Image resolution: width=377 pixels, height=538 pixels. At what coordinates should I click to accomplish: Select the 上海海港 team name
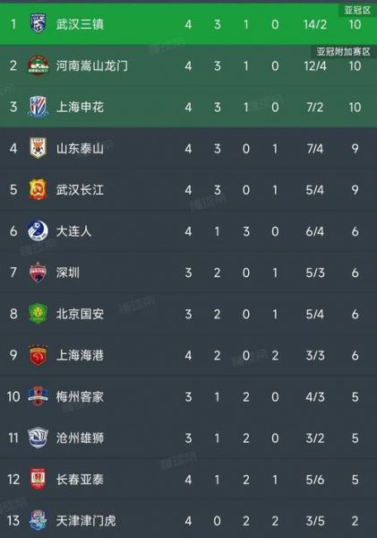point(80,355)
